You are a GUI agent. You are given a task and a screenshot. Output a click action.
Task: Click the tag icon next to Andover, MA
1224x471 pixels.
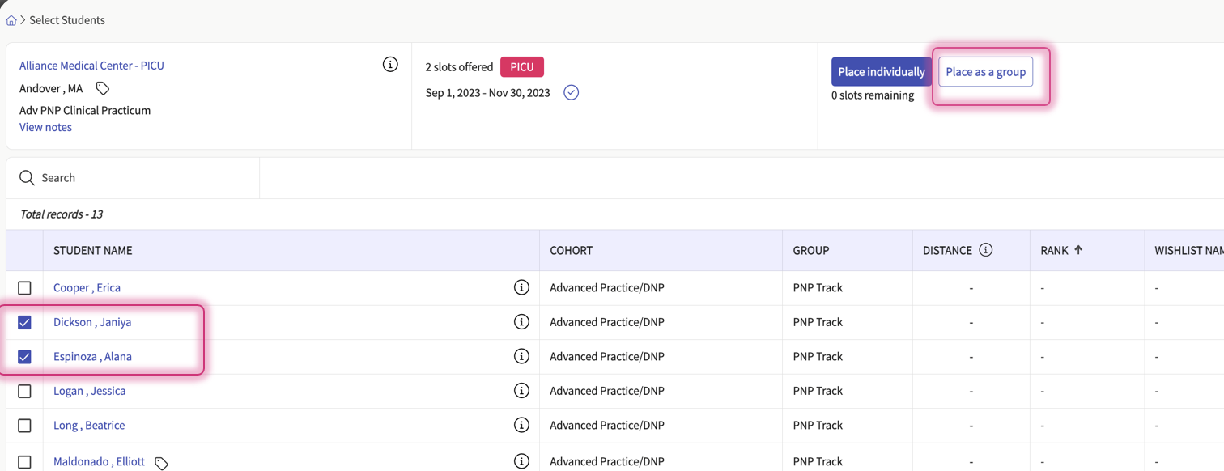click(x=103, y=88)
